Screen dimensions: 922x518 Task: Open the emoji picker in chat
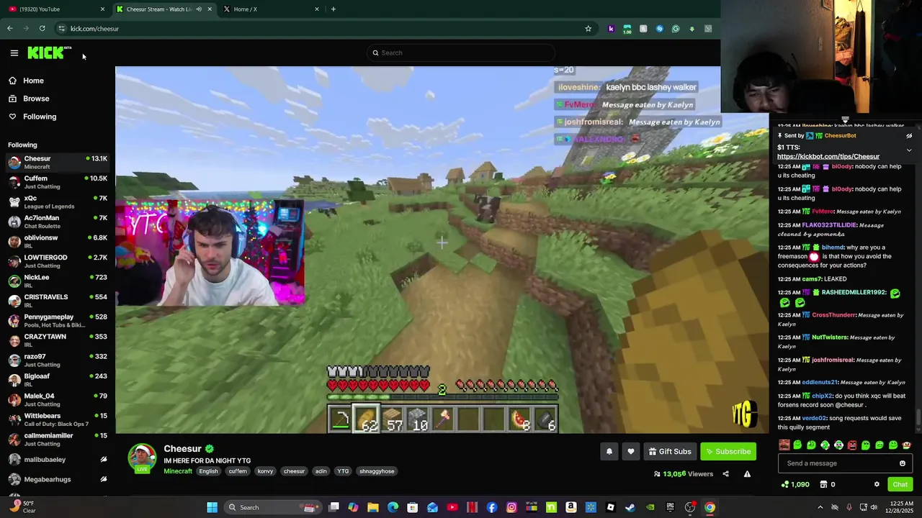pyautogui.click(x=902, y=463)
